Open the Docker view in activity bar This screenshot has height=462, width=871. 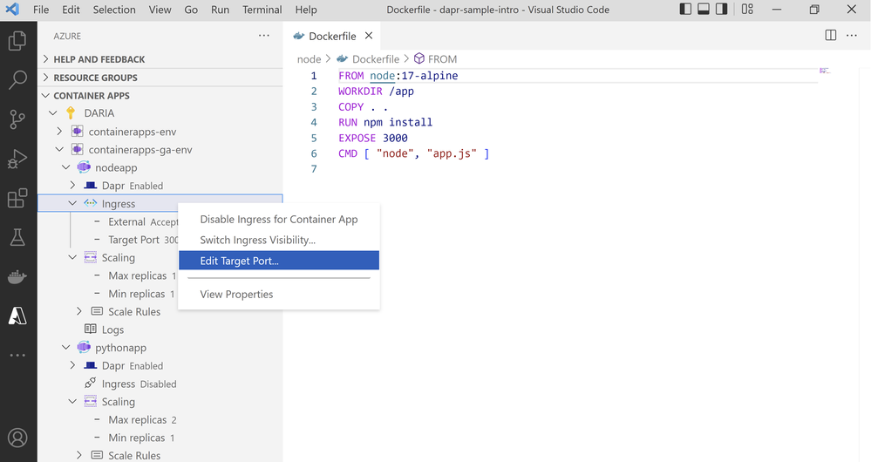tap(17, 276)
